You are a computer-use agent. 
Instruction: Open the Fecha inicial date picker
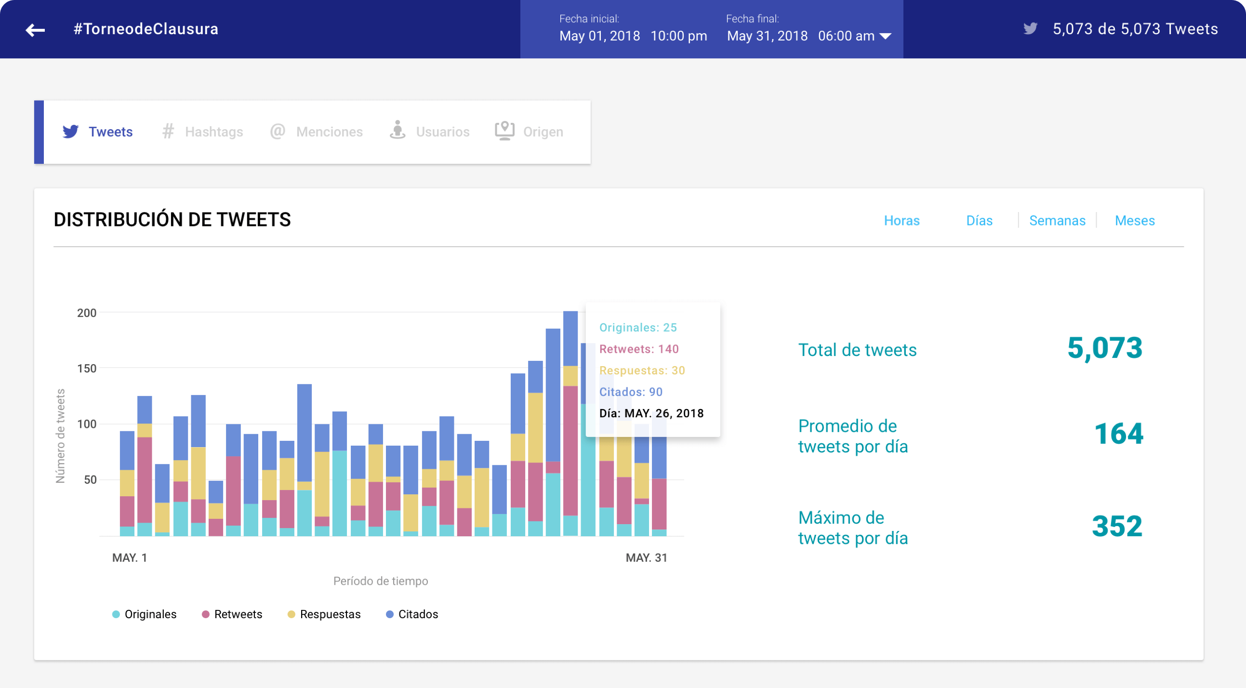click(x=599, y=36)
